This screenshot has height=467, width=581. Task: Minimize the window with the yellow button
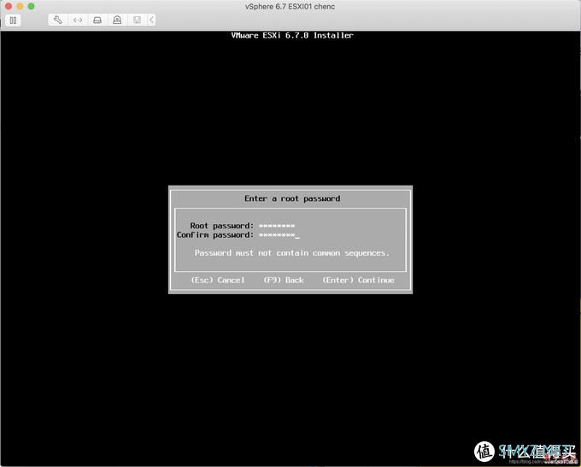pyautogui.click(x=20, y=6)
